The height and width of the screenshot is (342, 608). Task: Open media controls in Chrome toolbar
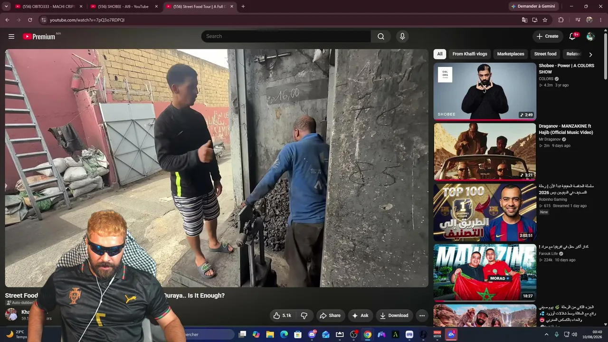pos(578,20)
